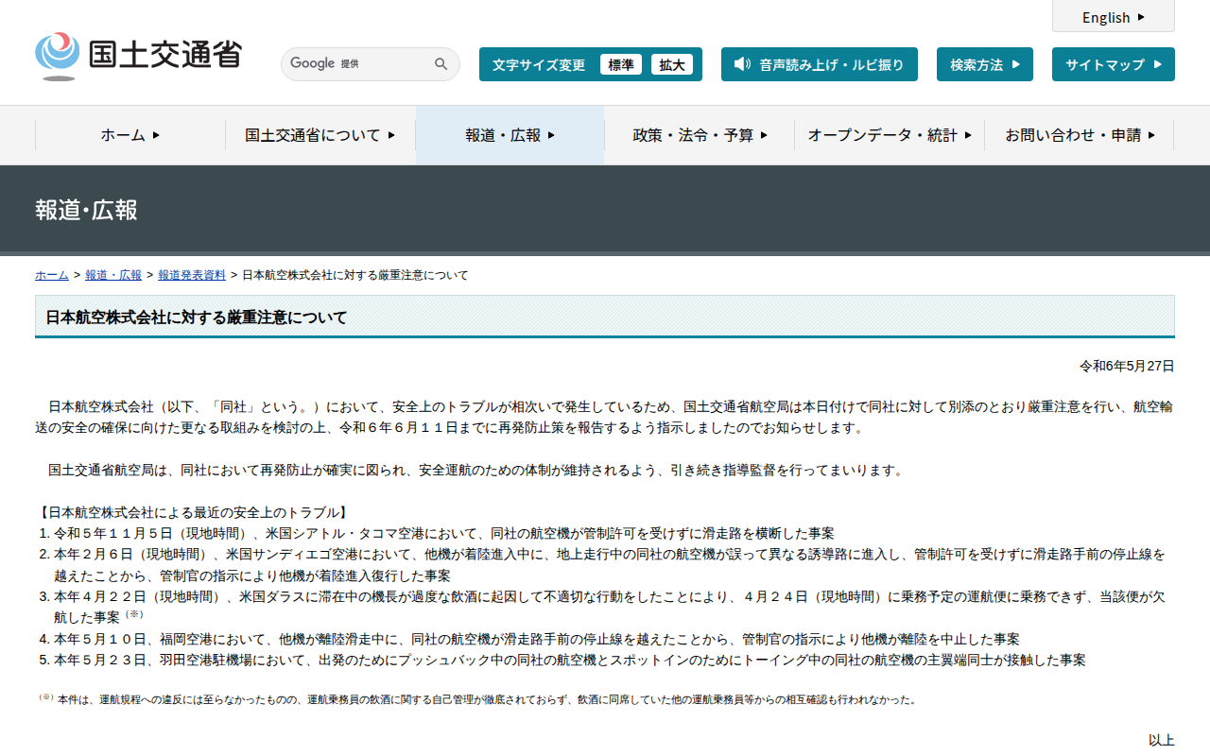
Task: Click list item about サンディエゴ空港
Action: (x=610, y=564)
